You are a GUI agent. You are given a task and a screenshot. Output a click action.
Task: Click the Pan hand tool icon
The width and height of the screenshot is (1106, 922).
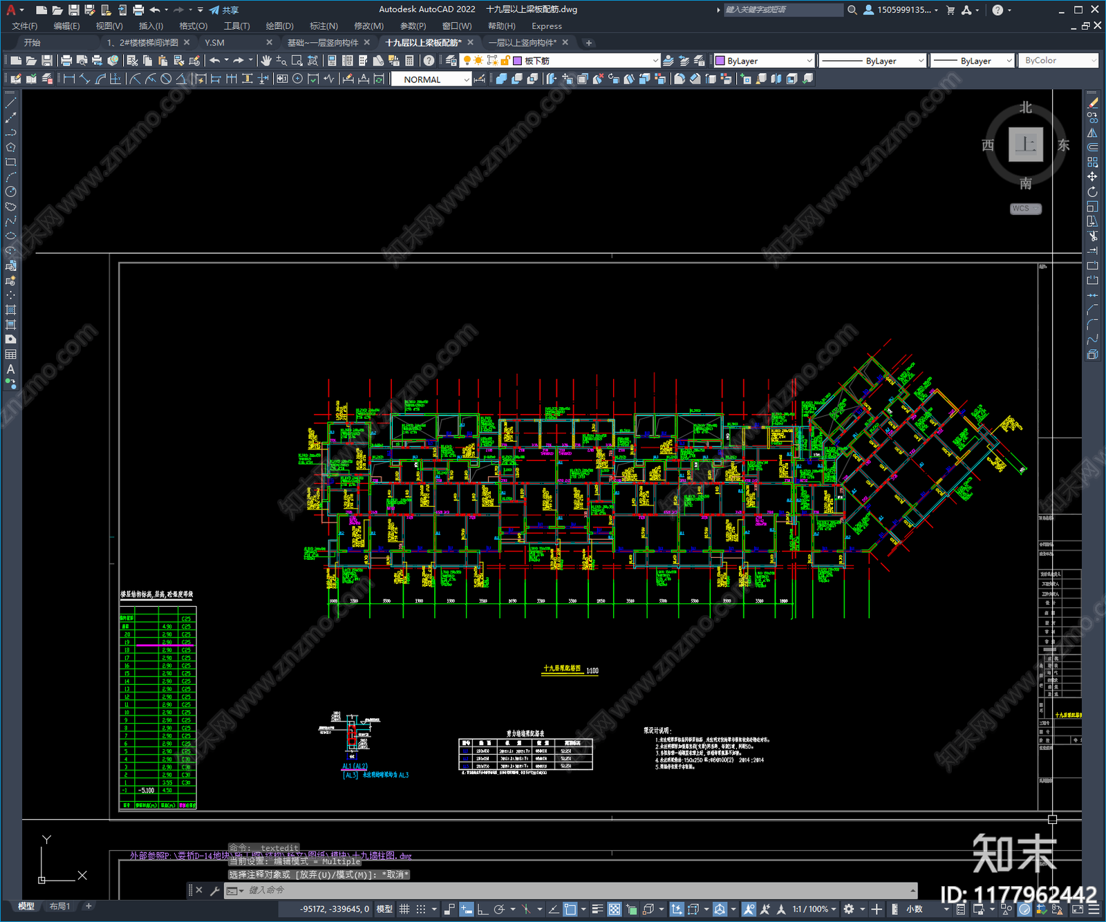pos(266,61)
